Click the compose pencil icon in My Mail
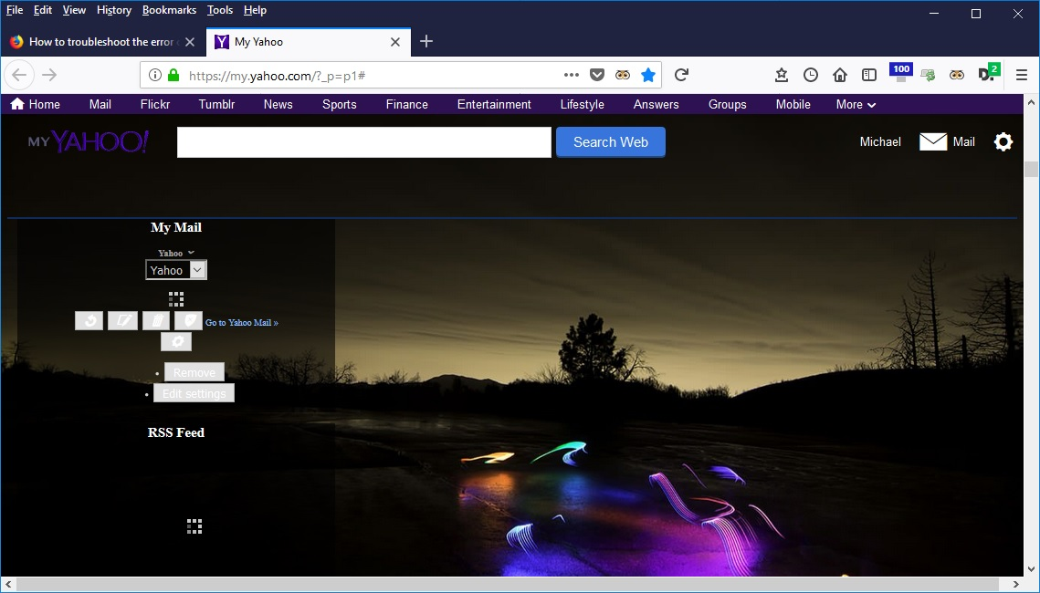Screen dimensions: 1040x593 [x=122, y=321]
